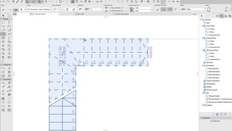Expand the Indexes folder
Screen dimensions: 232x131
(203, 105)
